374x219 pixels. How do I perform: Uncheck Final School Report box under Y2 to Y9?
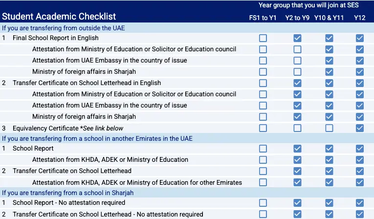(x=297, y=38)
